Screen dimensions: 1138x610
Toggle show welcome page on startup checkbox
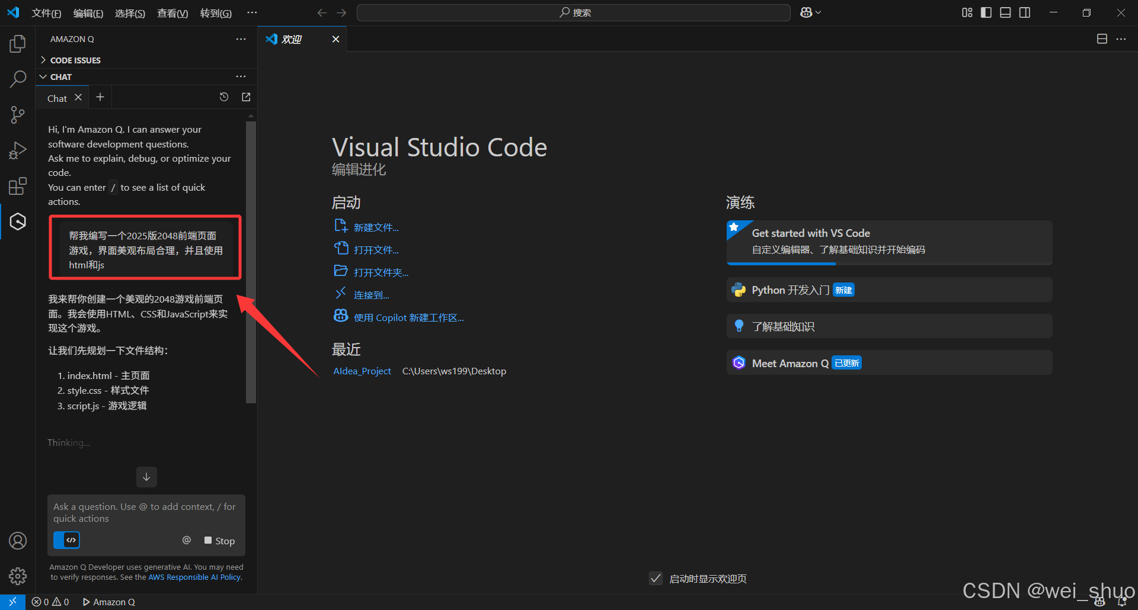point(656,579)
